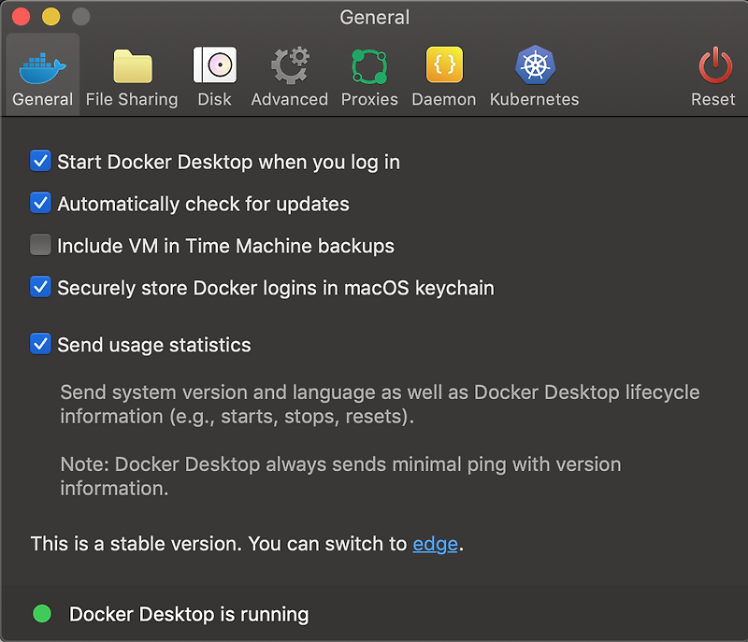
Task: Click the Reset label under the power icon
Action: coord(712,99)
